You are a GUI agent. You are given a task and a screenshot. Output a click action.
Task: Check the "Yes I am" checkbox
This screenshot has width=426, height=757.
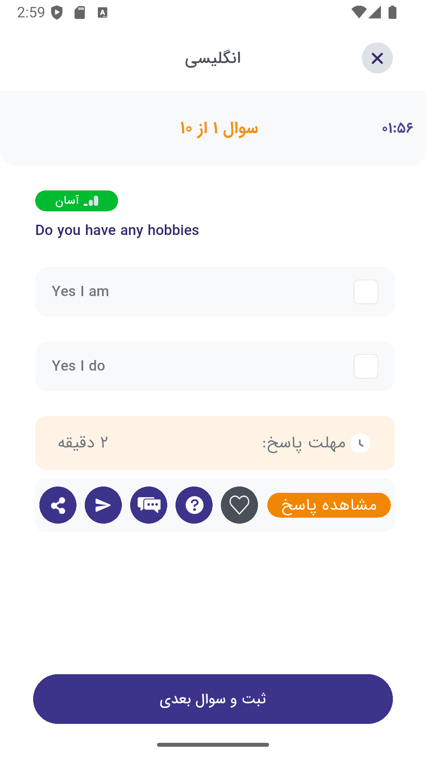point(366,292)
